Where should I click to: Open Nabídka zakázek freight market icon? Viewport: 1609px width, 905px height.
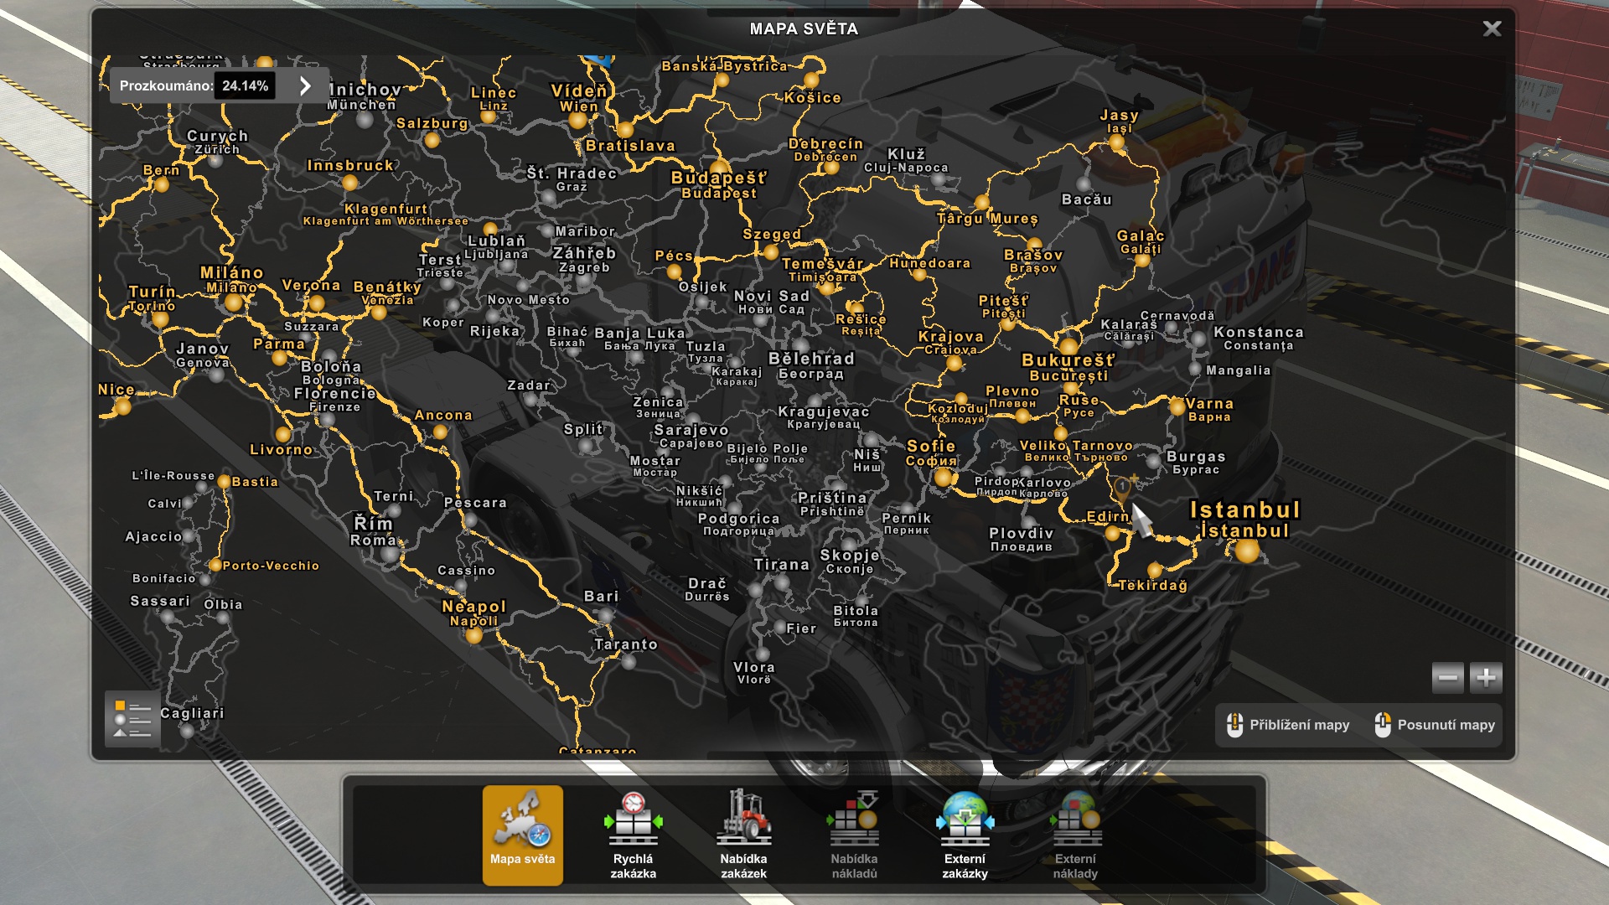743,834
